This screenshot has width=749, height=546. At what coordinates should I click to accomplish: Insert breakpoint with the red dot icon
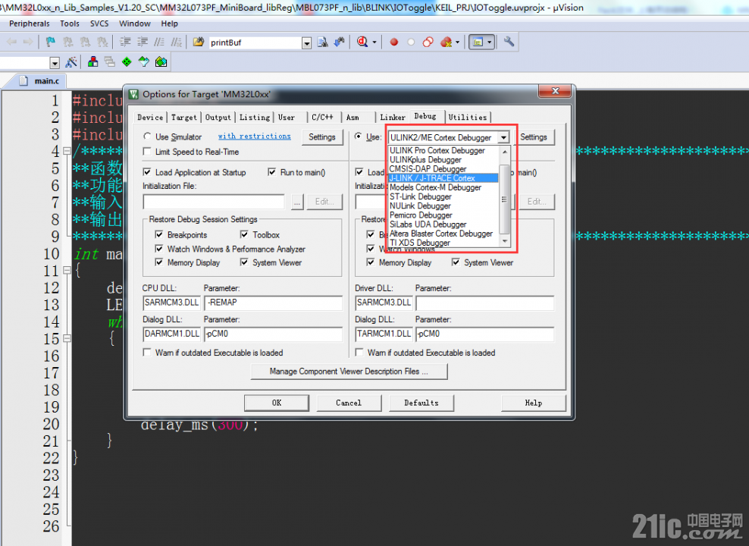393,42
